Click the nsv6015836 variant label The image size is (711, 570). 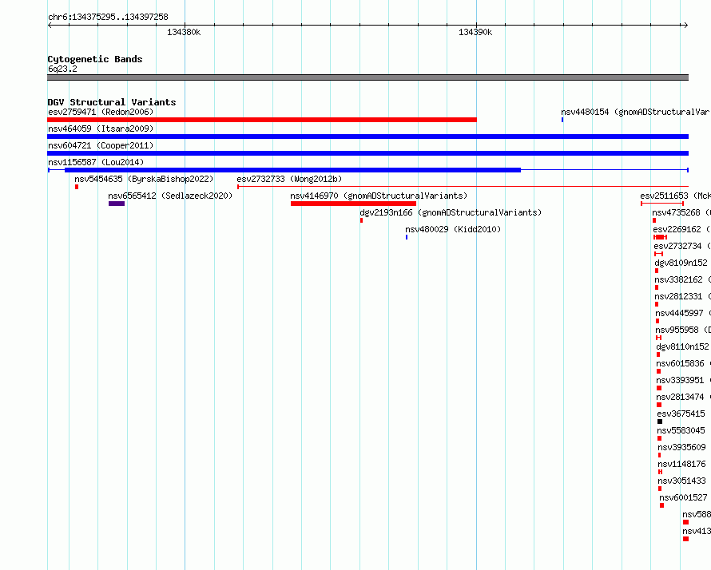pos(683,363)
